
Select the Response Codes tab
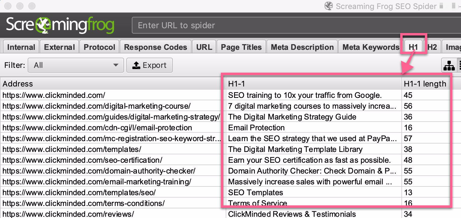[x=156, y=47]
